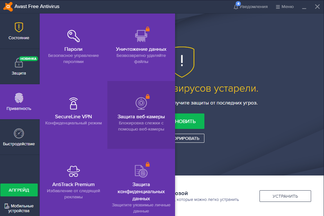Click the УСТРАНИТЬ button
Viewport: 324px width, 216px height.
pyautogui.click(x=285, y=196)
